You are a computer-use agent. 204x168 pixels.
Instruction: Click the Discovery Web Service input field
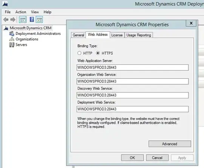coord(133,95)
